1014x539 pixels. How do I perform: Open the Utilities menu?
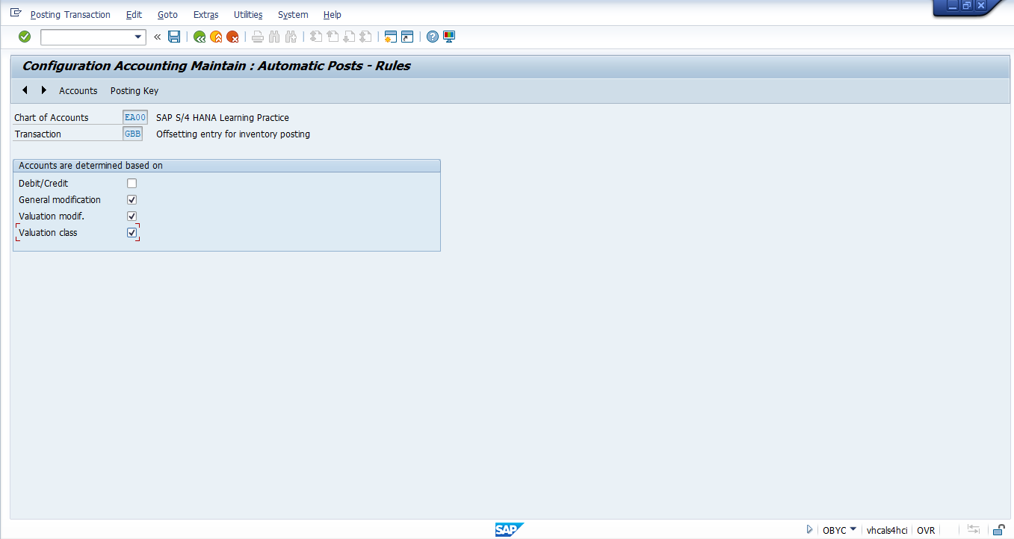[x=248, y=15]
